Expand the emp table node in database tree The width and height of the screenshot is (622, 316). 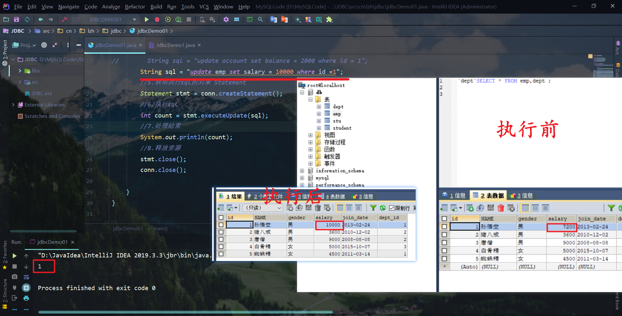319,114
